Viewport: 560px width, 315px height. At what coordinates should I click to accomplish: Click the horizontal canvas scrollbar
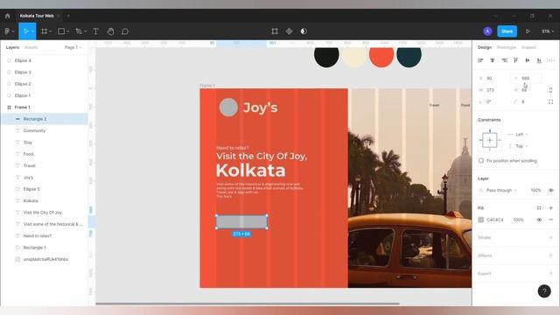[x=247, y=304]
